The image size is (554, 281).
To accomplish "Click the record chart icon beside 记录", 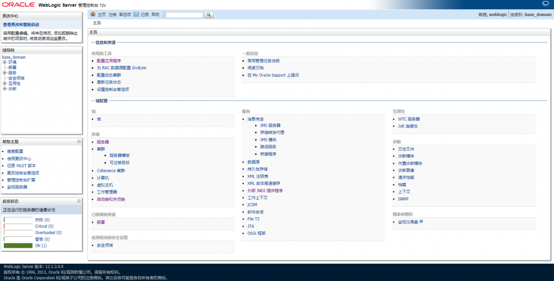I will coord(136,14).
